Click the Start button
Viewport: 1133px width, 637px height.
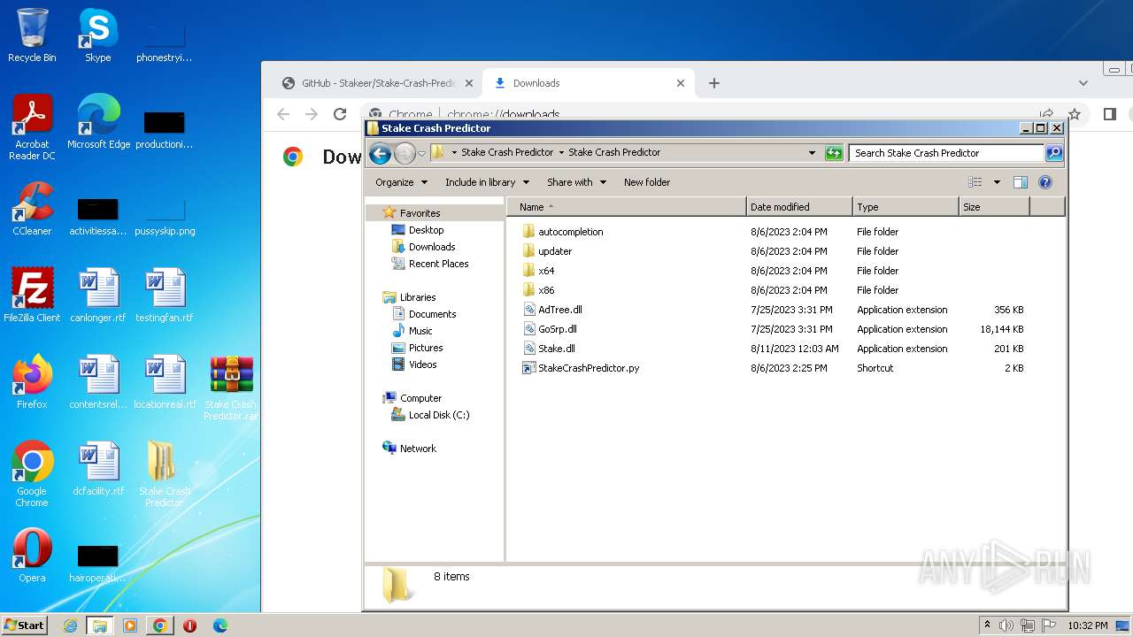pyautogui.click(x=25, y=625)
